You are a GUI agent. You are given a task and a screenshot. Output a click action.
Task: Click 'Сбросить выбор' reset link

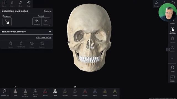pos(44,37)
